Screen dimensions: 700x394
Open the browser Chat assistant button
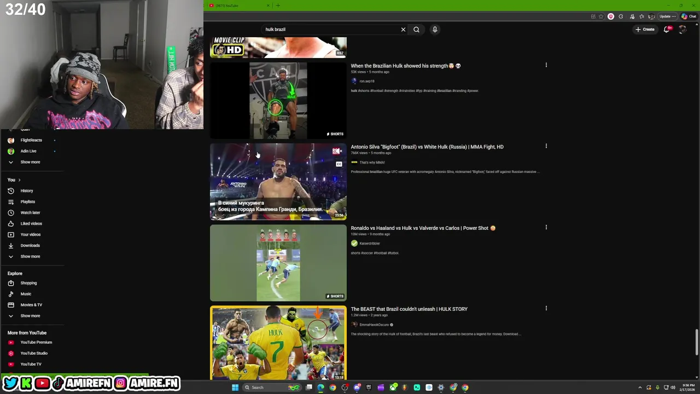point(689,16)
